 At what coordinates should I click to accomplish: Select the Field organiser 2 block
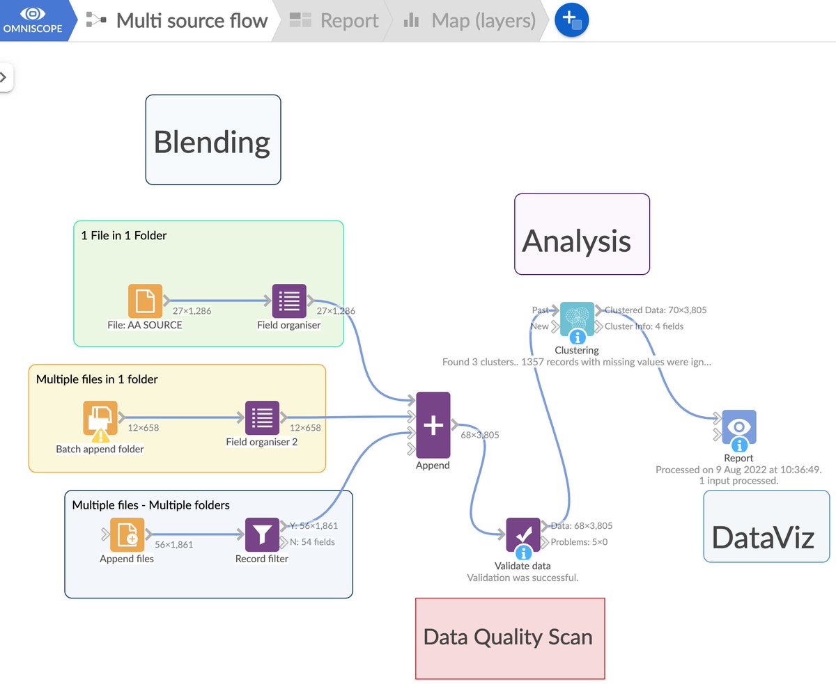click(x=262, y=417)
